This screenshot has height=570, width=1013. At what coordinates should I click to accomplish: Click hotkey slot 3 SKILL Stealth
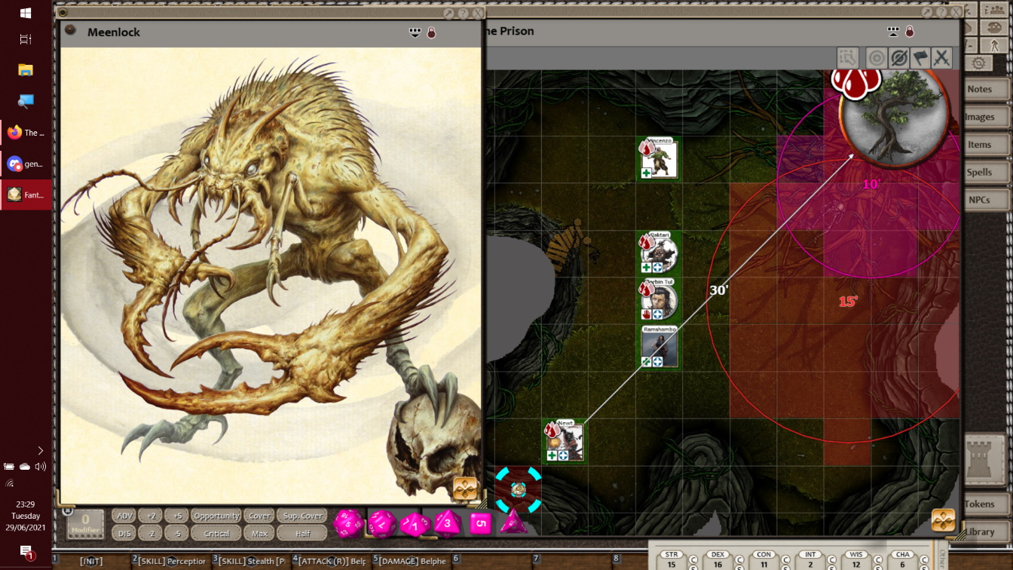tap(251, 561)
